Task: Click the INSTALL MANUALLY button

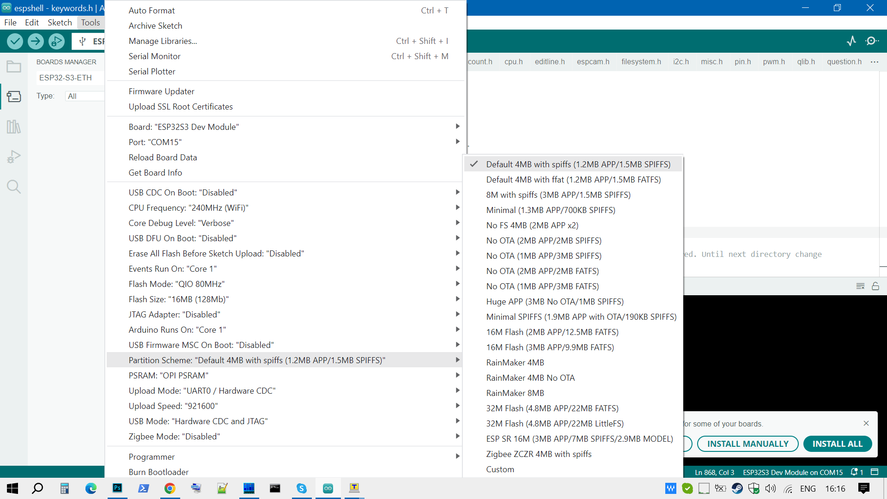Action: coord(747,444)
